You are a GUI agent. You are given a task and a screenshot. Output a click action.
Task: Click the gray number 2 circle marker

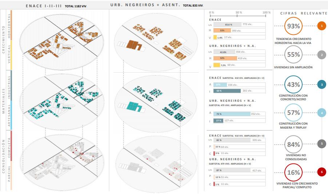point(322,55)
